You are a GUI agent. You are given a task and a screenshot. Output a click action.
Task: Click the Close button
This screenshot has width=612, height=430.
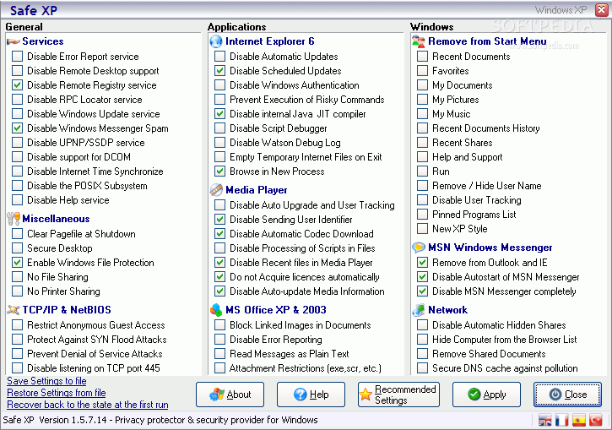click(x=567, y=395)
